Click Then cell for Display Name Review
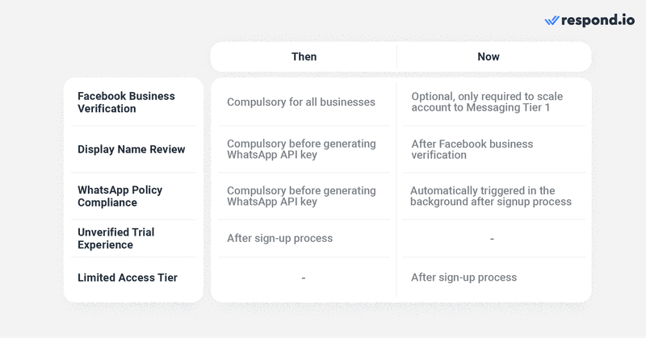The width and height of the screenshot is (646, 338). 301,149
